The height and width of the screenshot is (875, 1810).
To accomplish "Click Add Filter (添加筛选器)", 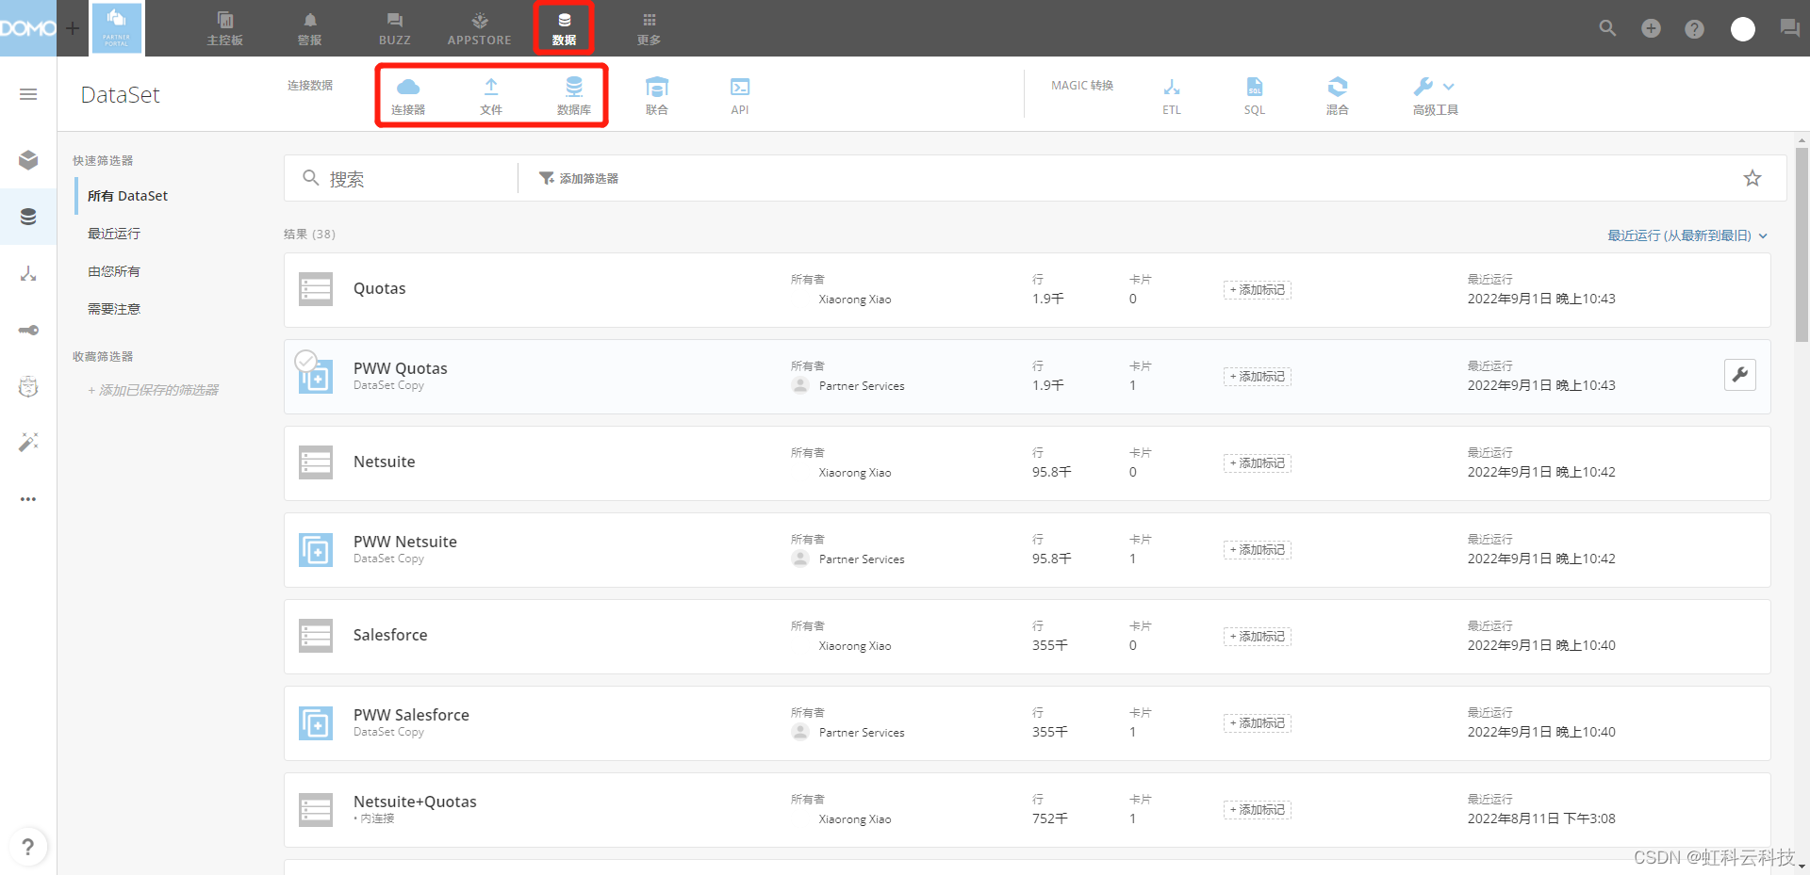I will [579, 178].
